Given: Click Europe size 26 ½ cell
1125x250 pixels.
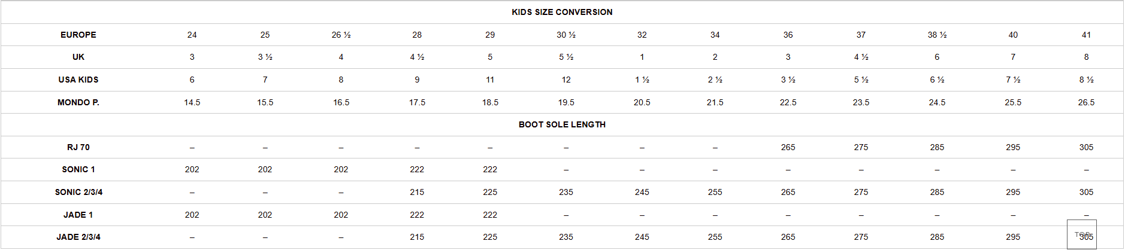Looking at the screenshot, I should point(341,35).
